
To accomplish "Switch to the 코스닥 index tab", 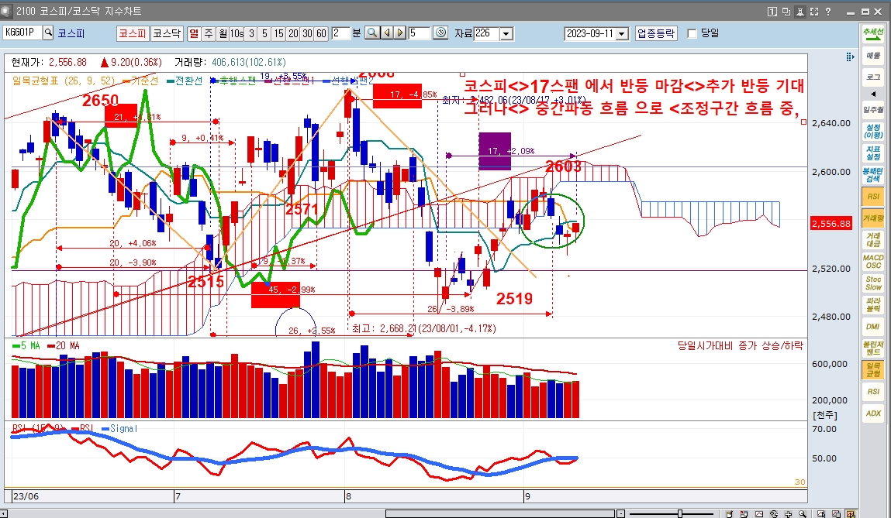I will (x=167, y=33).
